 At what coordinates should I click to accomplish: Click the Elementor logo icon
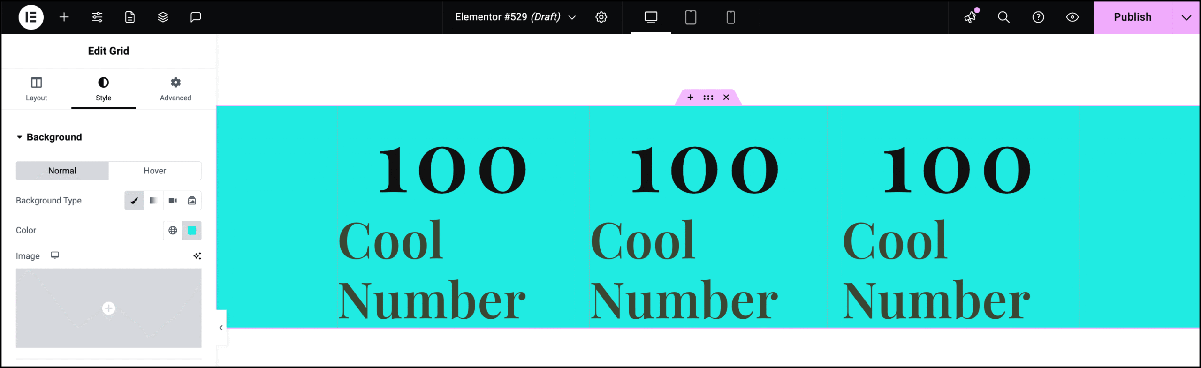point(31,17)
